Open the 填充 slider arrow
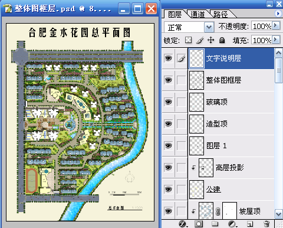The image size is (283, 228). [276, 40]
